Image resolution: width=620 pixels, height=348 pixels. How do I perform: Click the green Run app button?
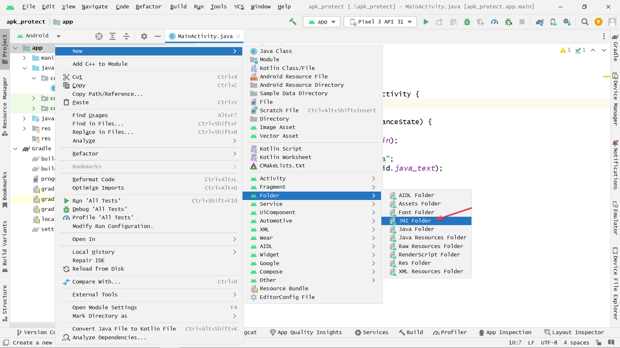point(426,22)
